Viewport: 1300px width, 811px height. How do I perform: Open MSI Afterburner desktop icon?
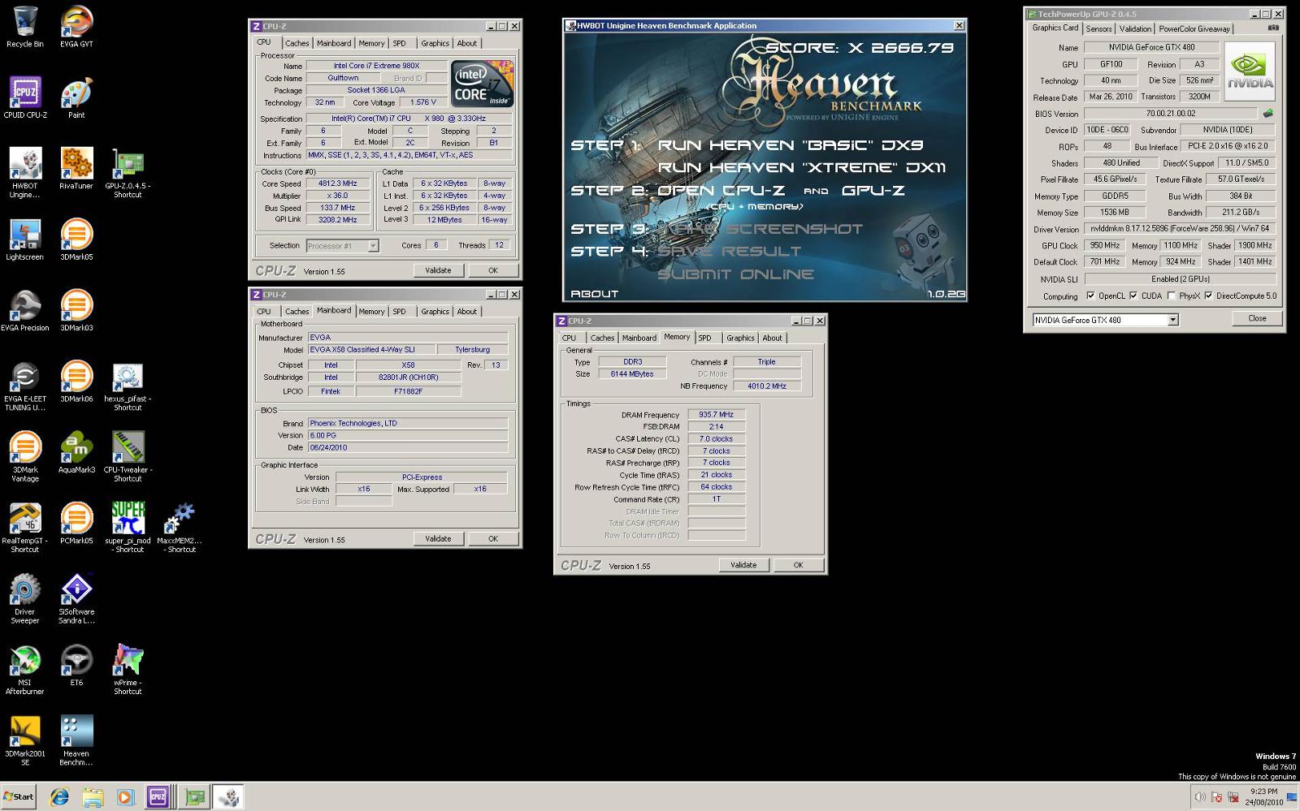25,669
